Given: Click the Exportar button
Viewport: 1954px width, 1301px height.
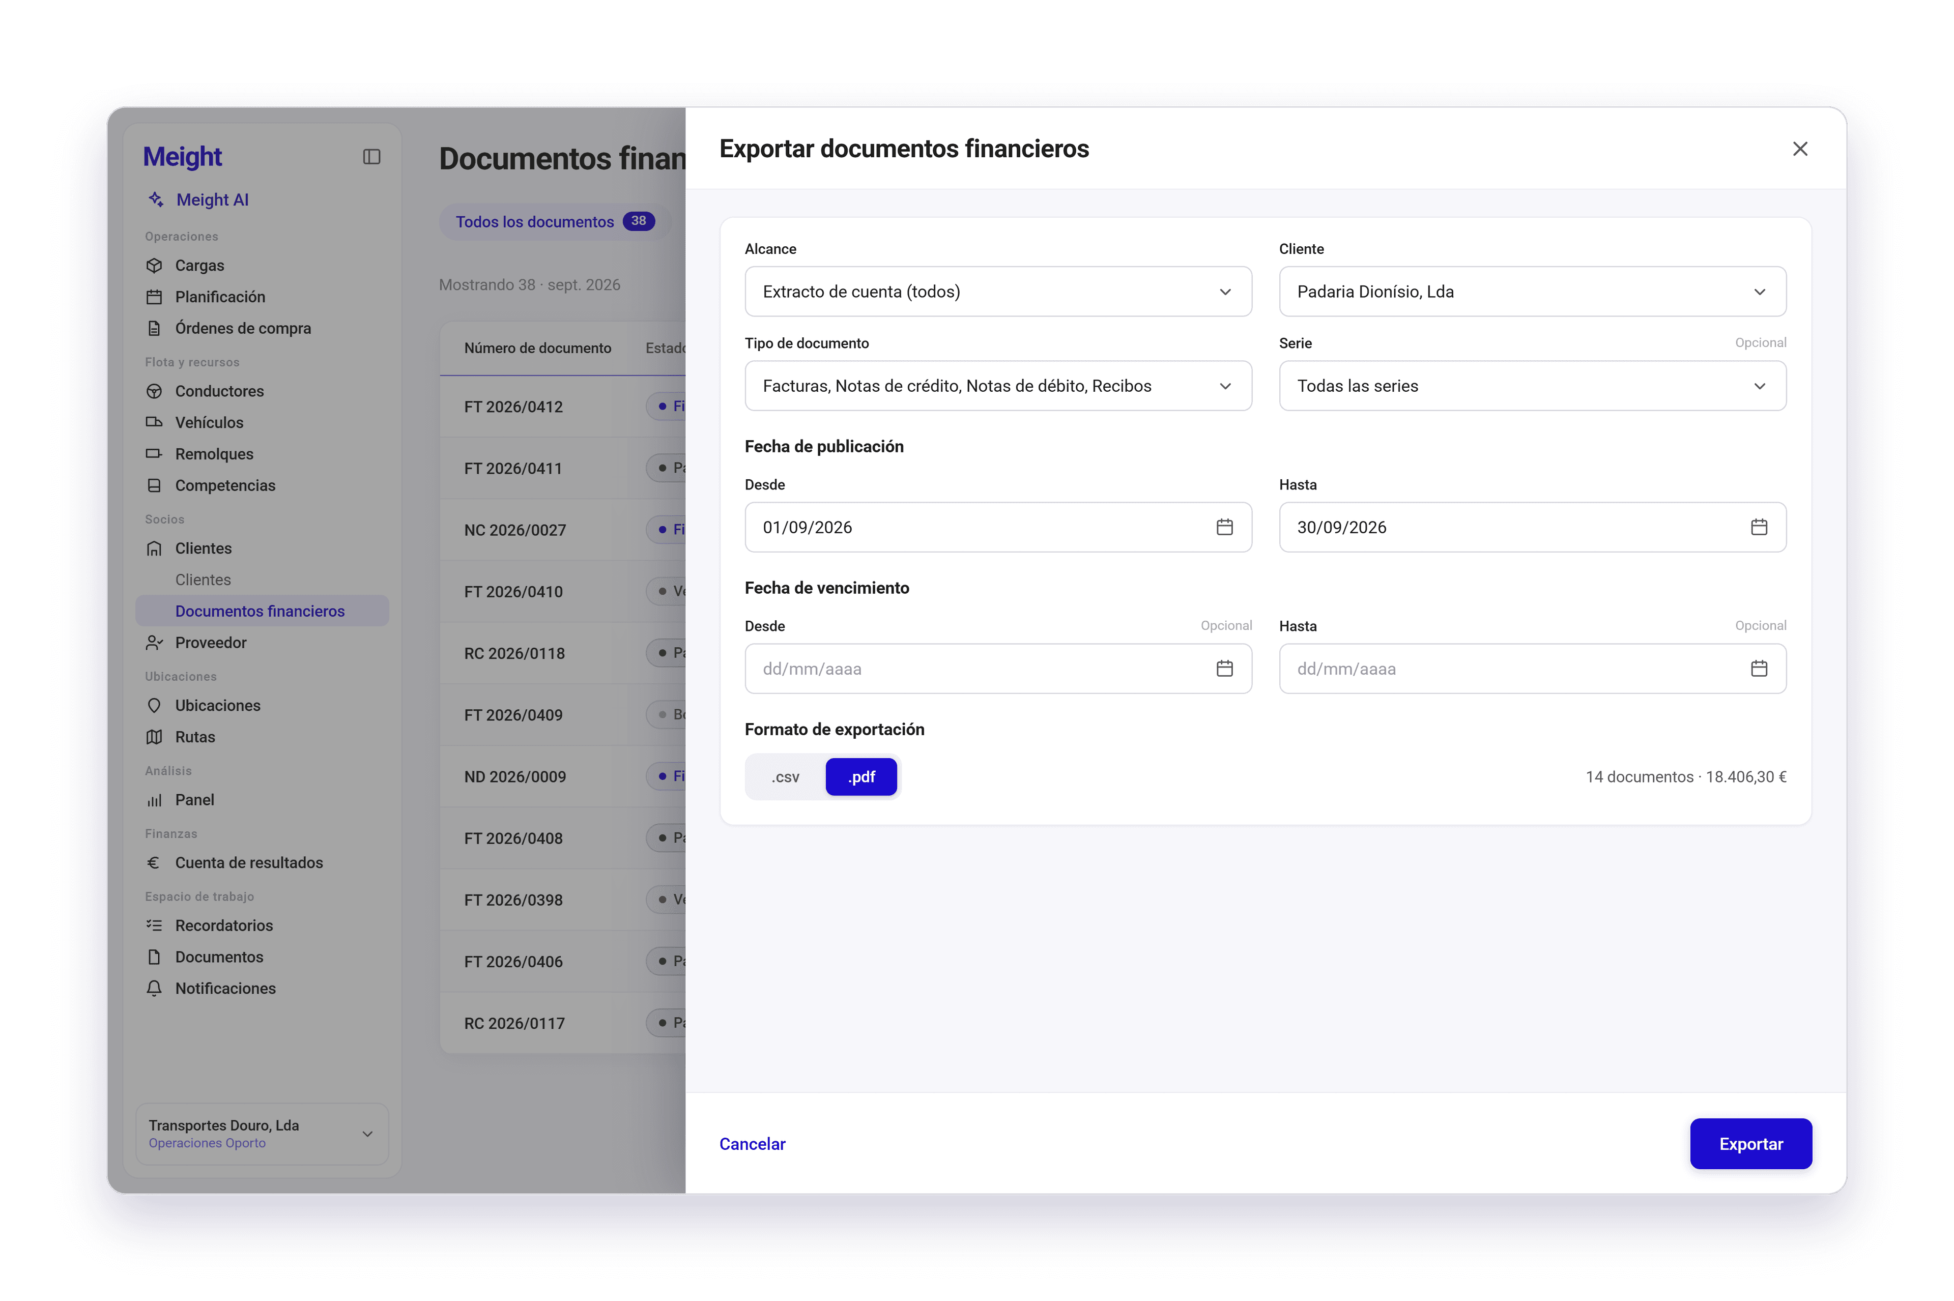Looking at the screenshot, I should pos(1750,1143).
